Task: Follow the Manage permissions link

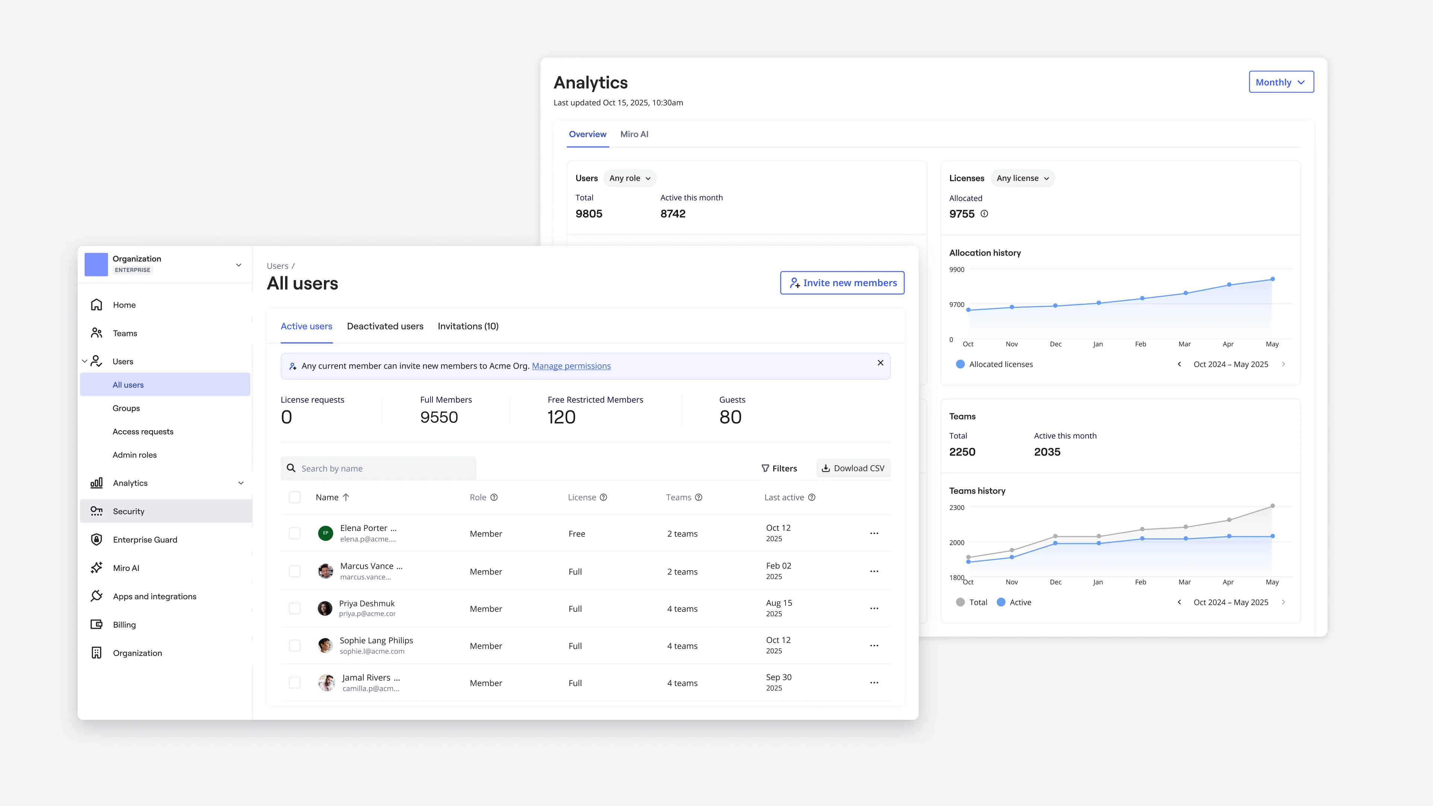Action: tap(571, 366)
